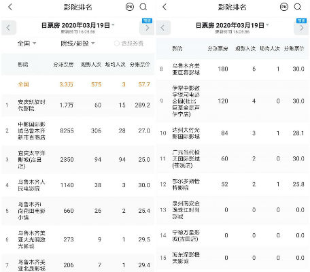The image size is (310, 272).
Task: Tap the 影院 column header on left screen
Action: [x=23, y=65]
